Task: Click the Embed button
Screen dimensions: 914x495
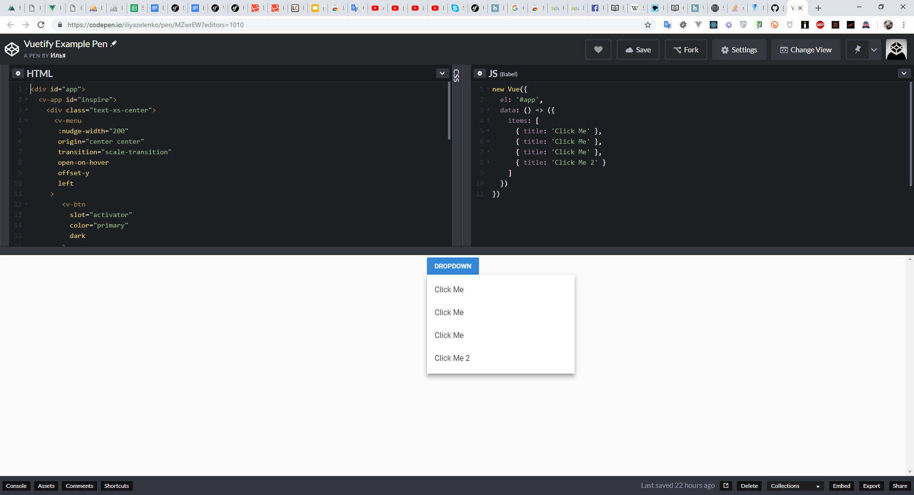Action: (x=842, y=486)
